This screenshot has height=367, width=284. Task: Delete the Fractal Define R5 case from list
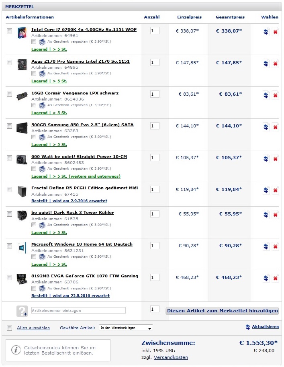click(x=275, y=190)
